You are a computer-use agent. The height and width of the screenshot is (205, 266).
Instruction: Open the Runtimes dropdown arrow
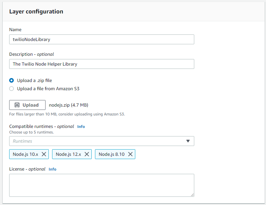click(188, 141)
